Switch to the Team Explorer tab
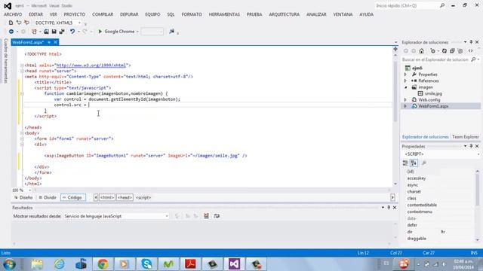The height and width of the screenshot is (271, 483). pos(466,137)
